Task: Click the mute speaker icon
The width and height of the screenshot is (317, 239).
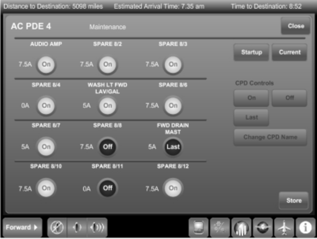Action: coord(57,227)
